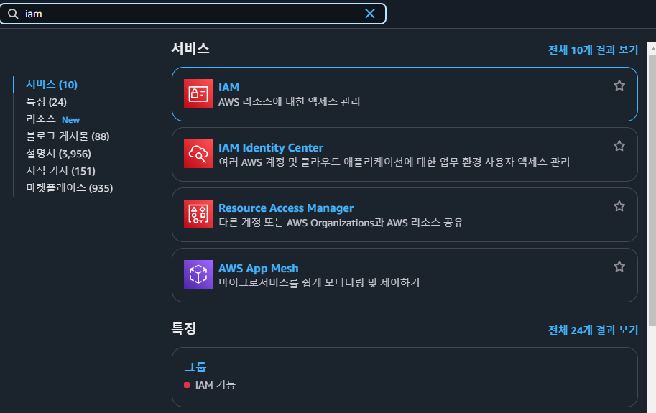Click the search magnifier icon

click(x=13, y=14)
